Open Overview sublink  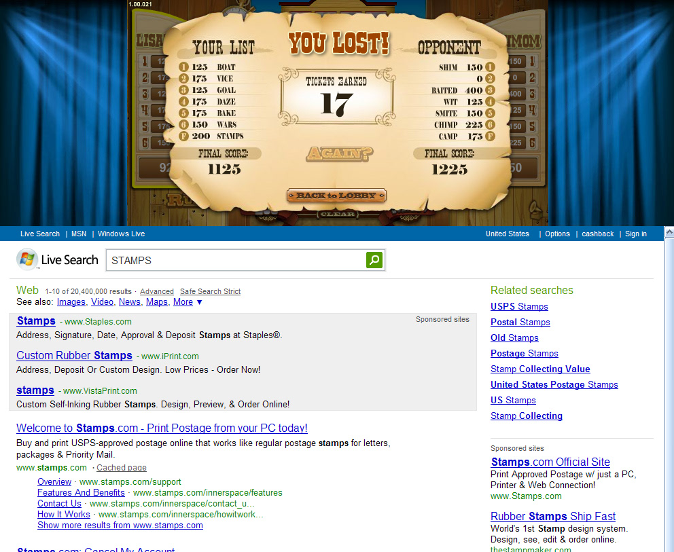point(54,481)
